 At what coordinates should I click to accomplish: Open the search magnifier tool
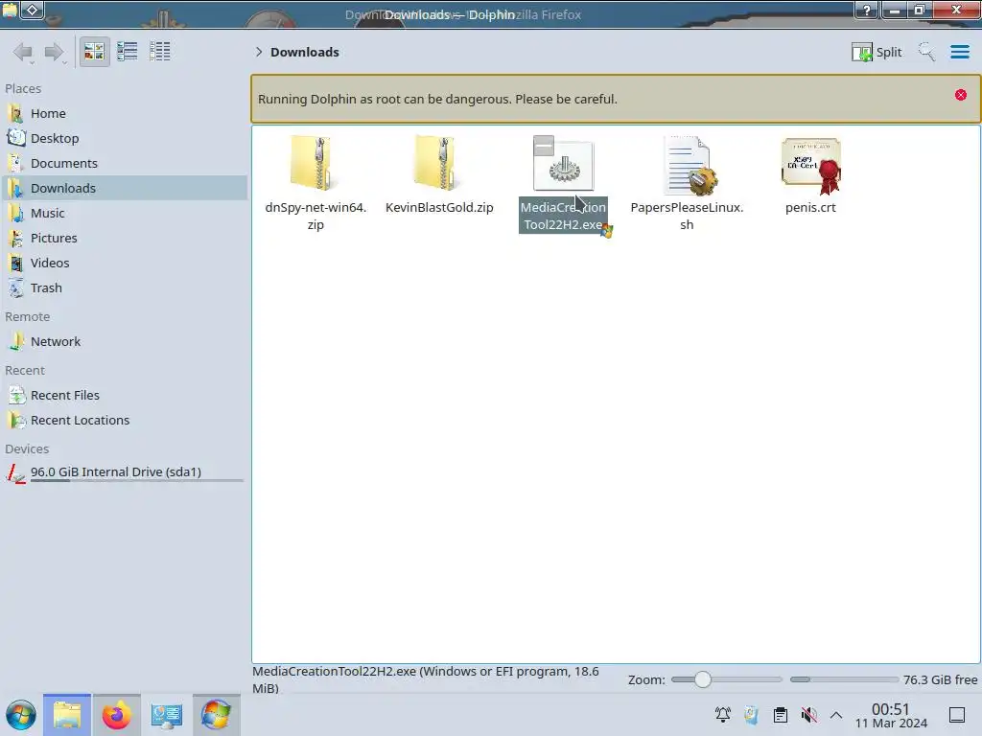coord(925,52)
